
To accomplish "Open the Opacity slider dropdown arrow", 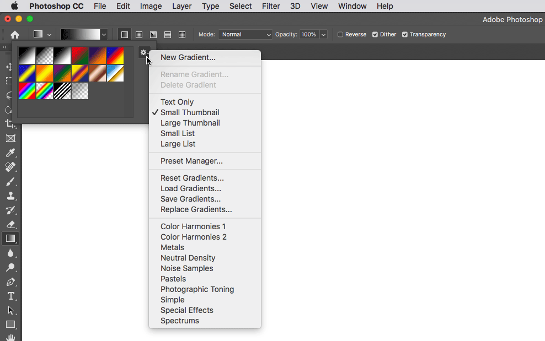I will (x=324, y=34).
